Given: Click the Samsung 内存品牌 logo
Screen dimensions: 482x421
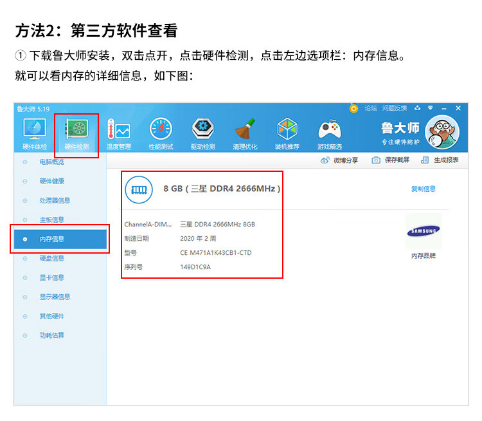Looking at the screenshot, I should (x=424, y=231).
